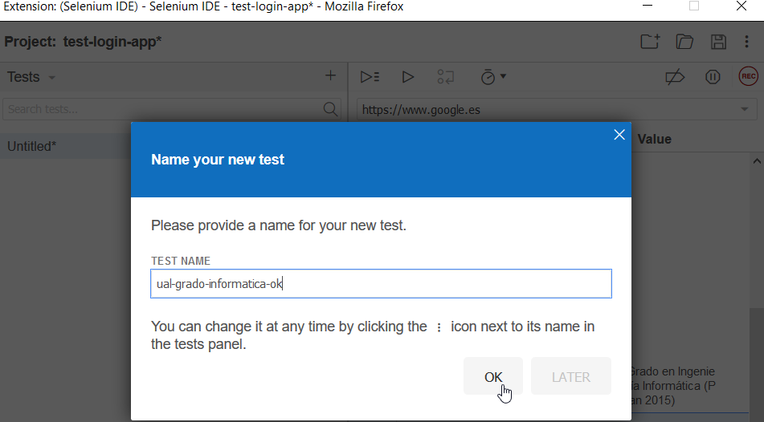Disable breakpoints icon
This screenshot has height=422, width=764.
(675, 77)
